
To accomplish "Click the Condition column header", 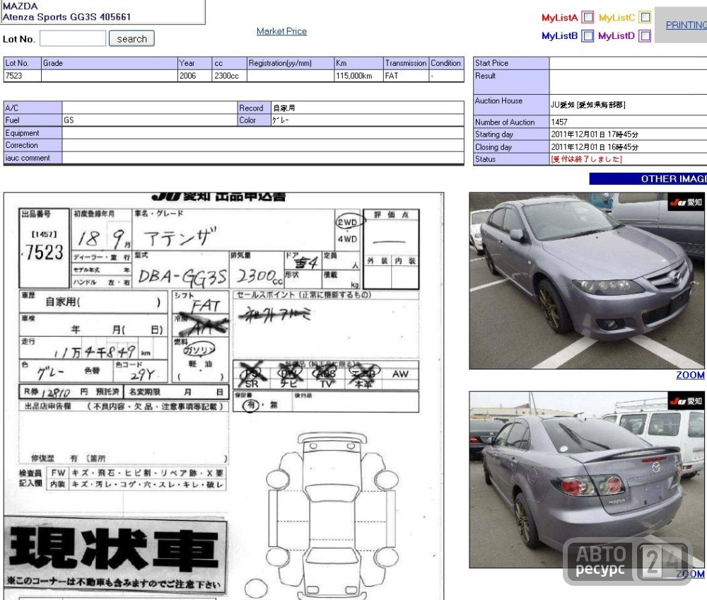I will point(445,63).
